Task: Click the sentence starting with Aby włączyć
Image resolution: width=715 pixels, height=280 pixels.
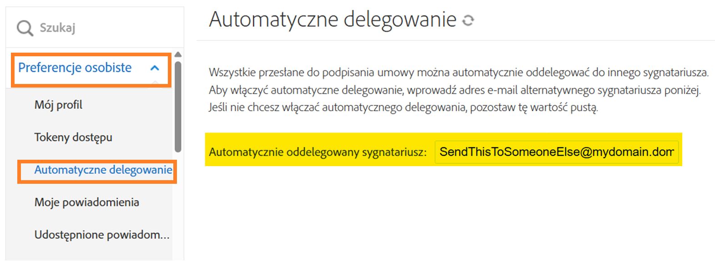Action: pyautogui.click(x=454, y=90)
